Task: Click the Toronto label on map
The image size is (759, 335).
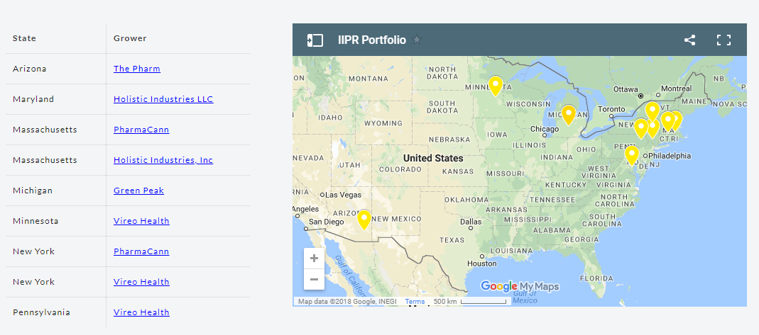Action: (611, 108)
